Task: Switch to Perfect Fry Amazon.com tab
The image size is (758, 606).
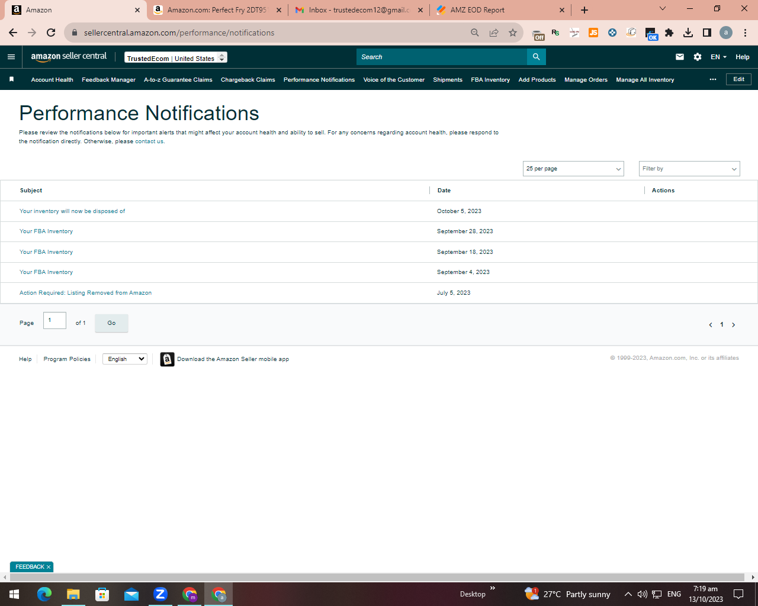Action: tap(217, 10)
